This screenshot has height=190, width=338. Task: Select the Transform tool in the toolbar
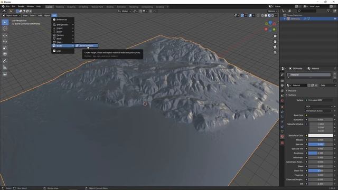pyautogui.click(x=5, y=54)
